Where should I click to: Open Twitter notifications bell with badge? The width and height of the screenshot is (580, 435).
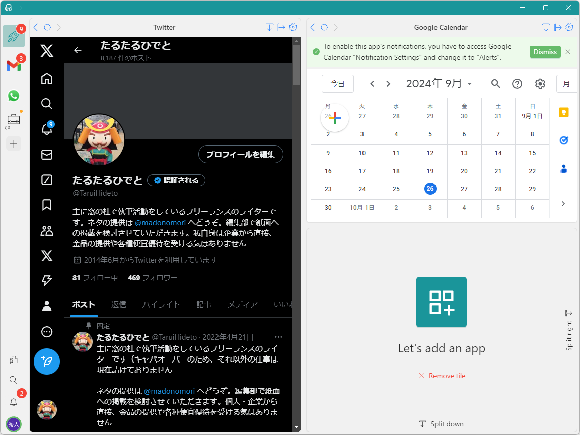tap(47, 129)
